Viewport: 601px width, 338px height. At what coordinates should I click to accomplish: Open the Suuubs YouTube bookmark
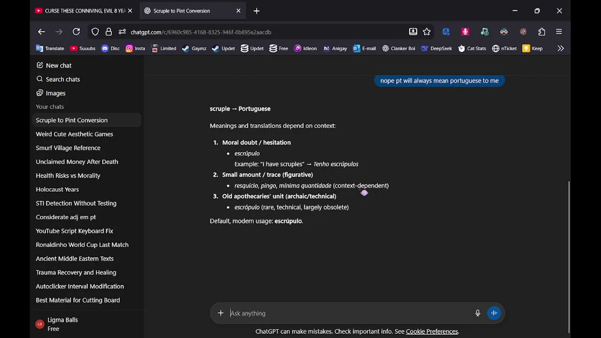83,48
